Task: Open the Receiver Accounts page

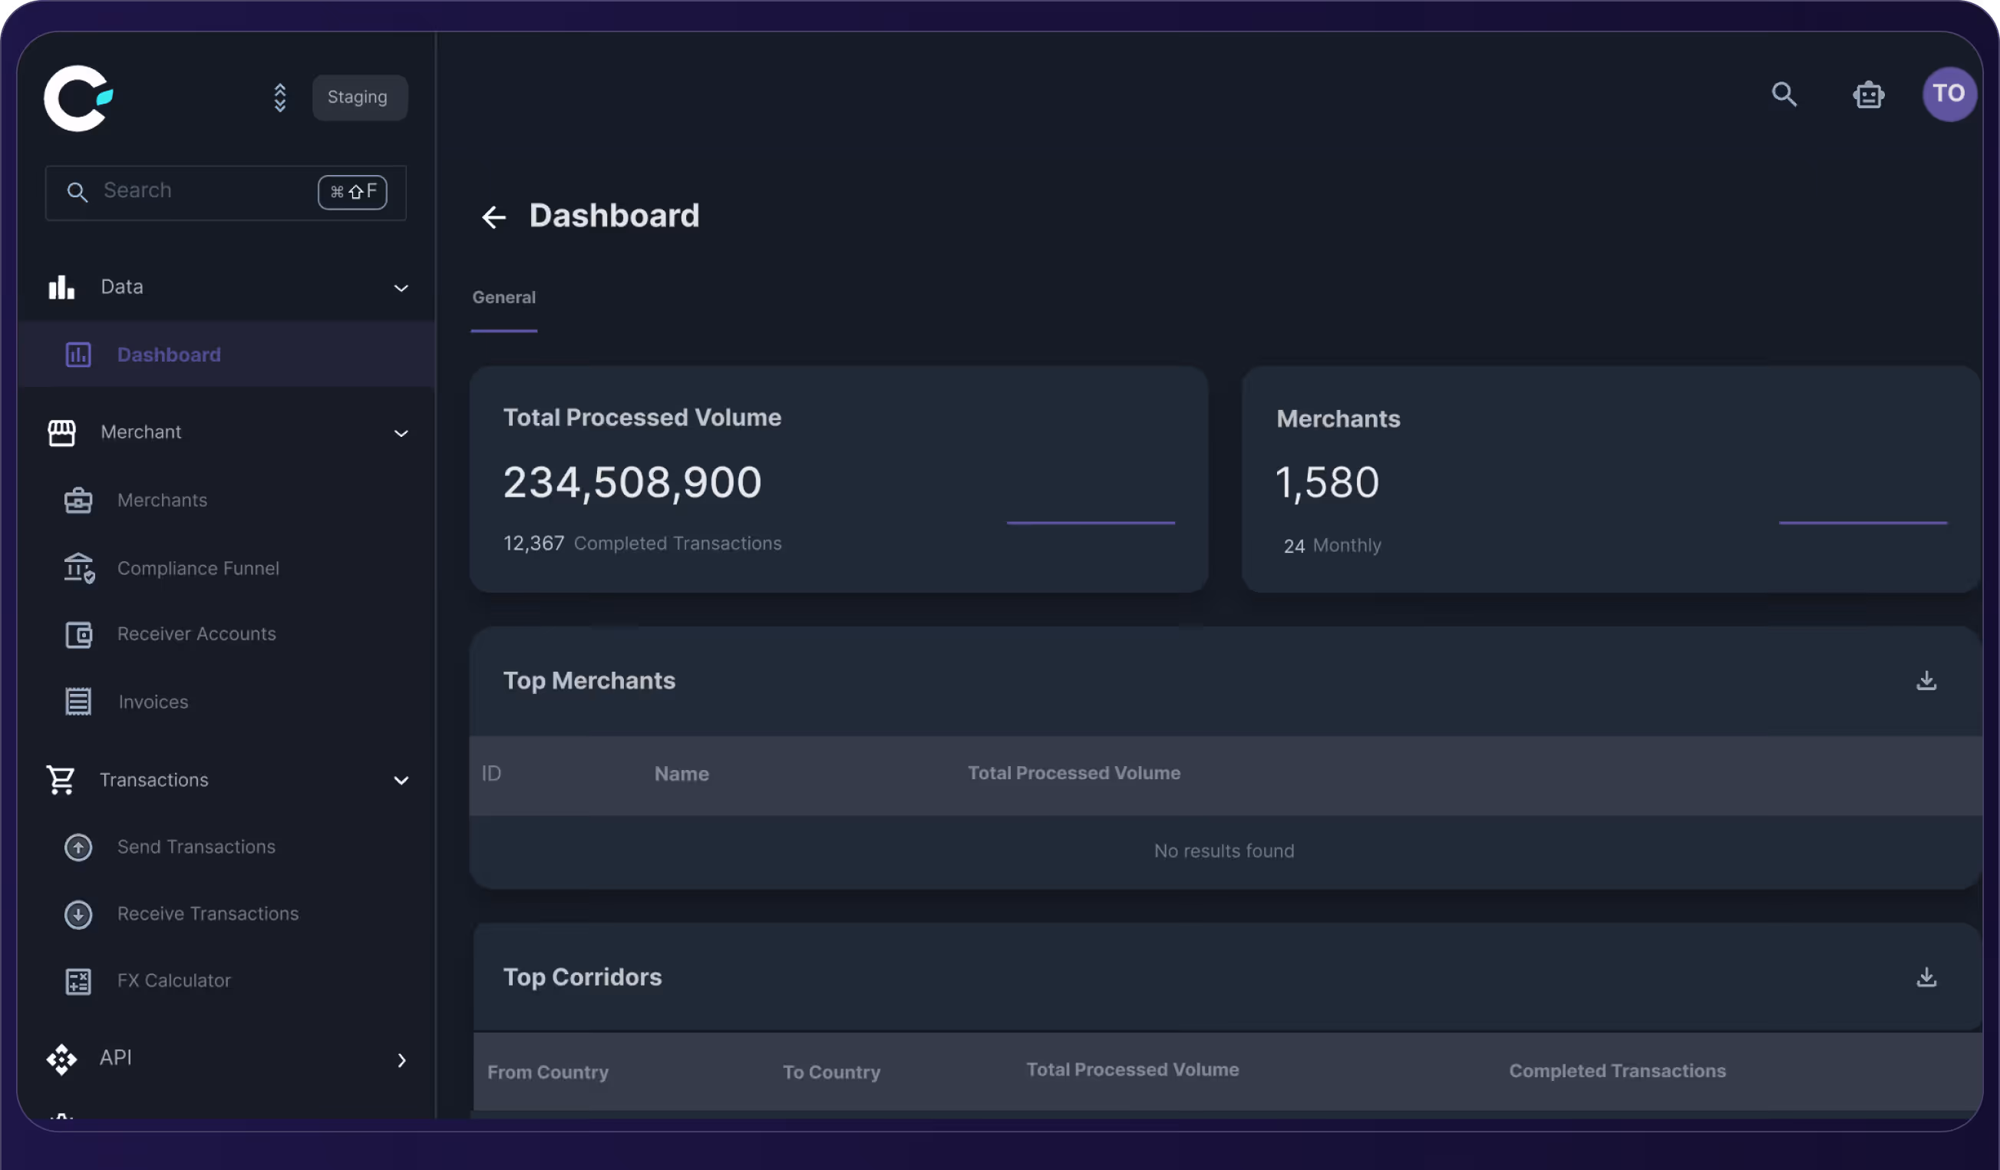Action: click(x=196, y=634)
